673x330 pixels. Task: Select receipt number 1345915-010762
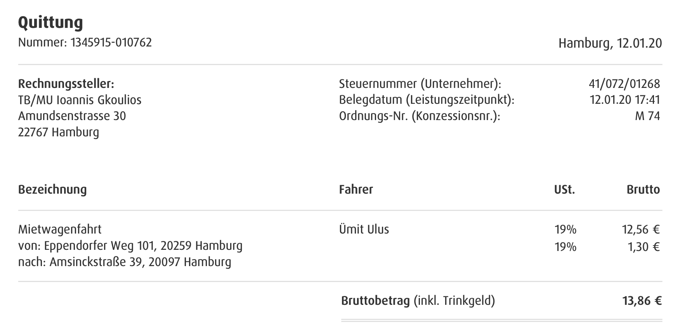click(x=111, y=42)
